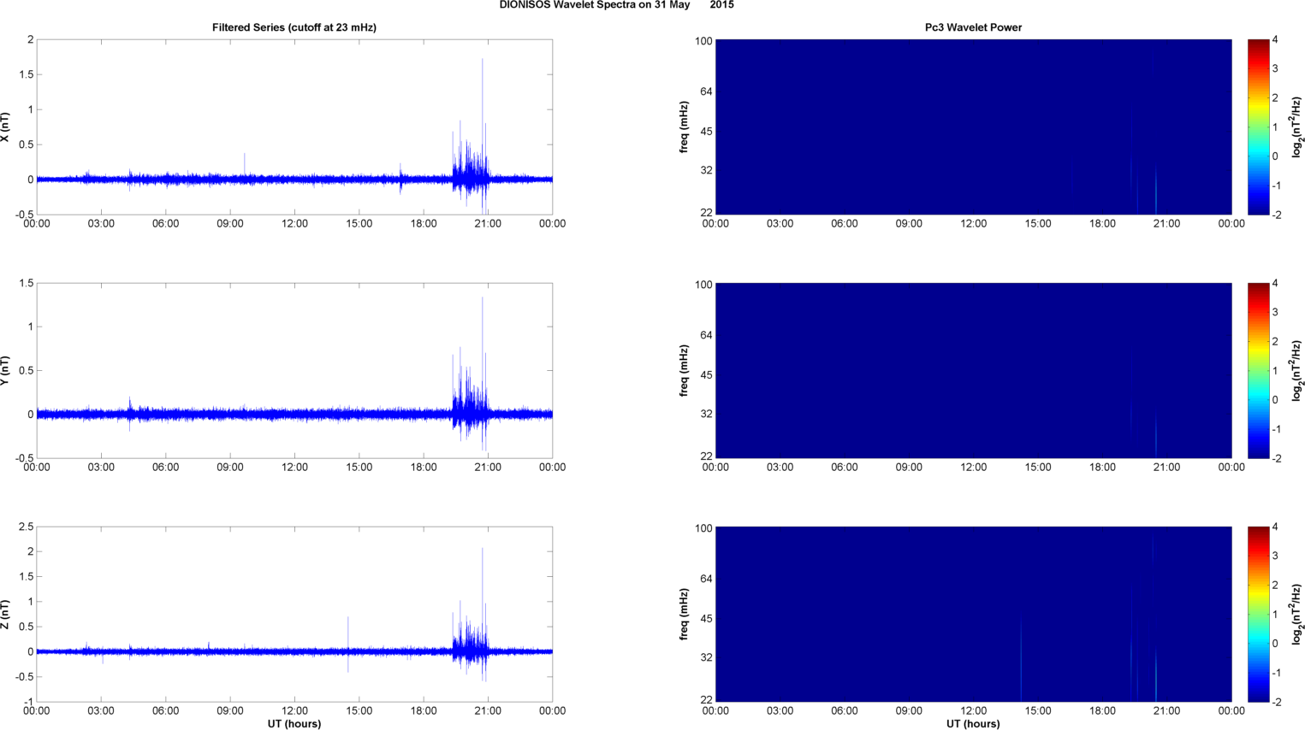Click the 2.5 tick on the Z (nT) axis
Viewport: 1305px width, 730px height.
[x=26, y=527]
